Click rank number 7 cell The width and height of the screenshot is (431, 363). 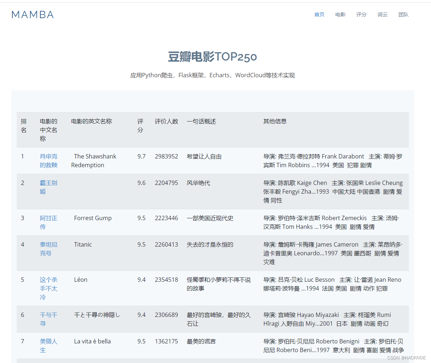(x=23, y=341)
